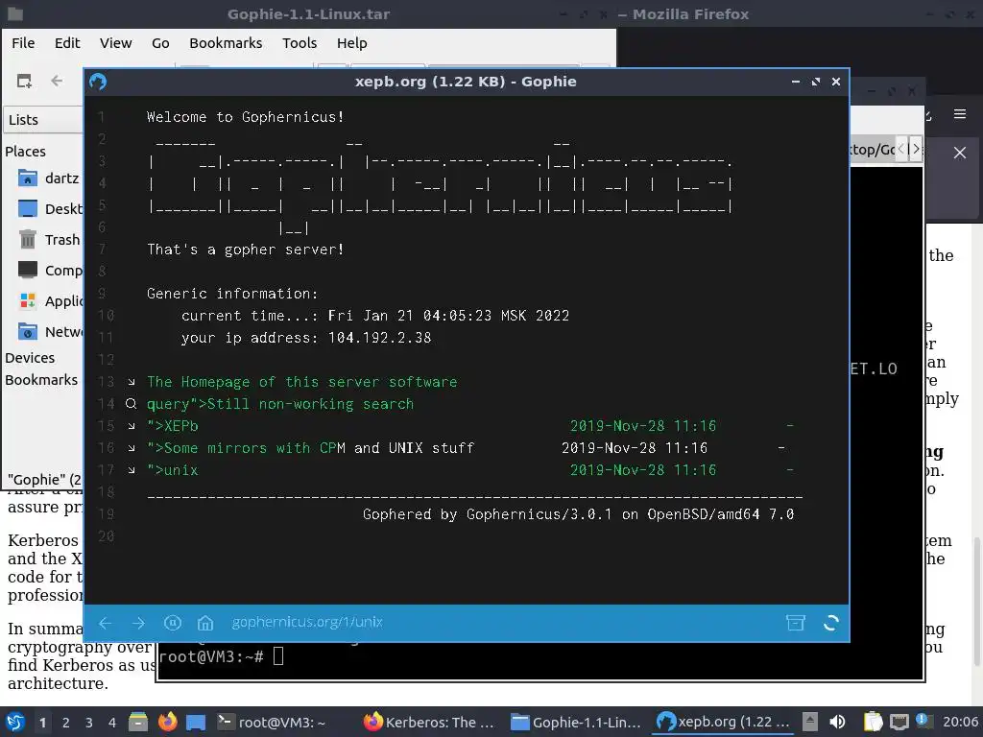Image resolution: width=983 pixels, height=737 pixels.
Task: Click Gophie app icon in title bar
Action: [98, 82]
